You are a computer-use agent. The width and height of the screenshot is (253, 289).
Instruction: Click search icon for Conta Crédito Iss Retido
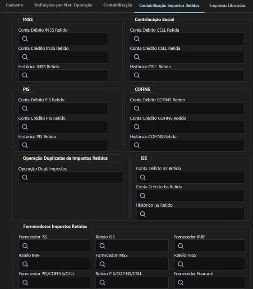[x=143, y=195]
